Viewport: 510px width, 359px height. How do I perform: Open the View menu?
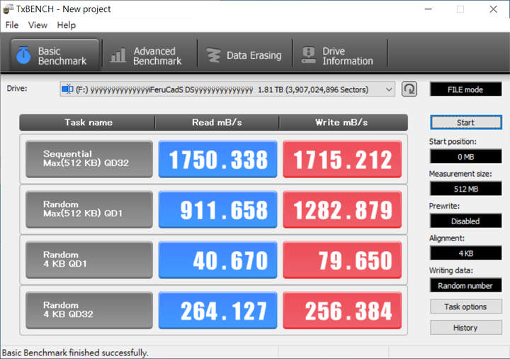(38, 25)
